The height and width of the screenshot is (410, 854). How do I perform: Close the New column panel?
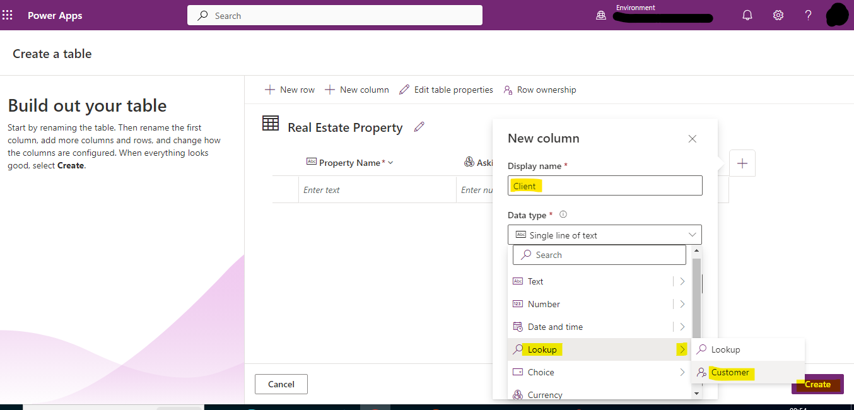[x=693, y=139]
